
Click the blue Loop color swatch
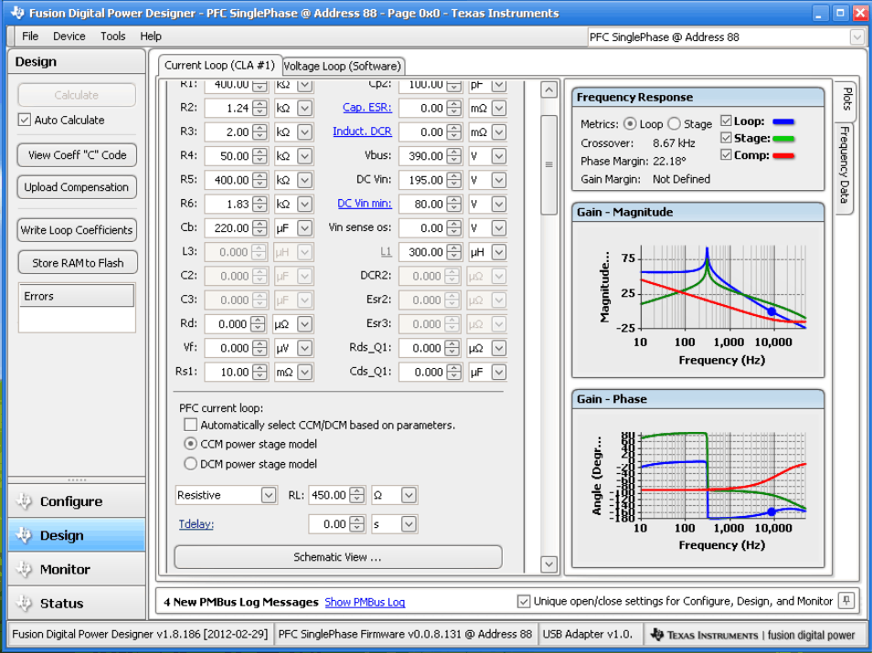(782, 121)
